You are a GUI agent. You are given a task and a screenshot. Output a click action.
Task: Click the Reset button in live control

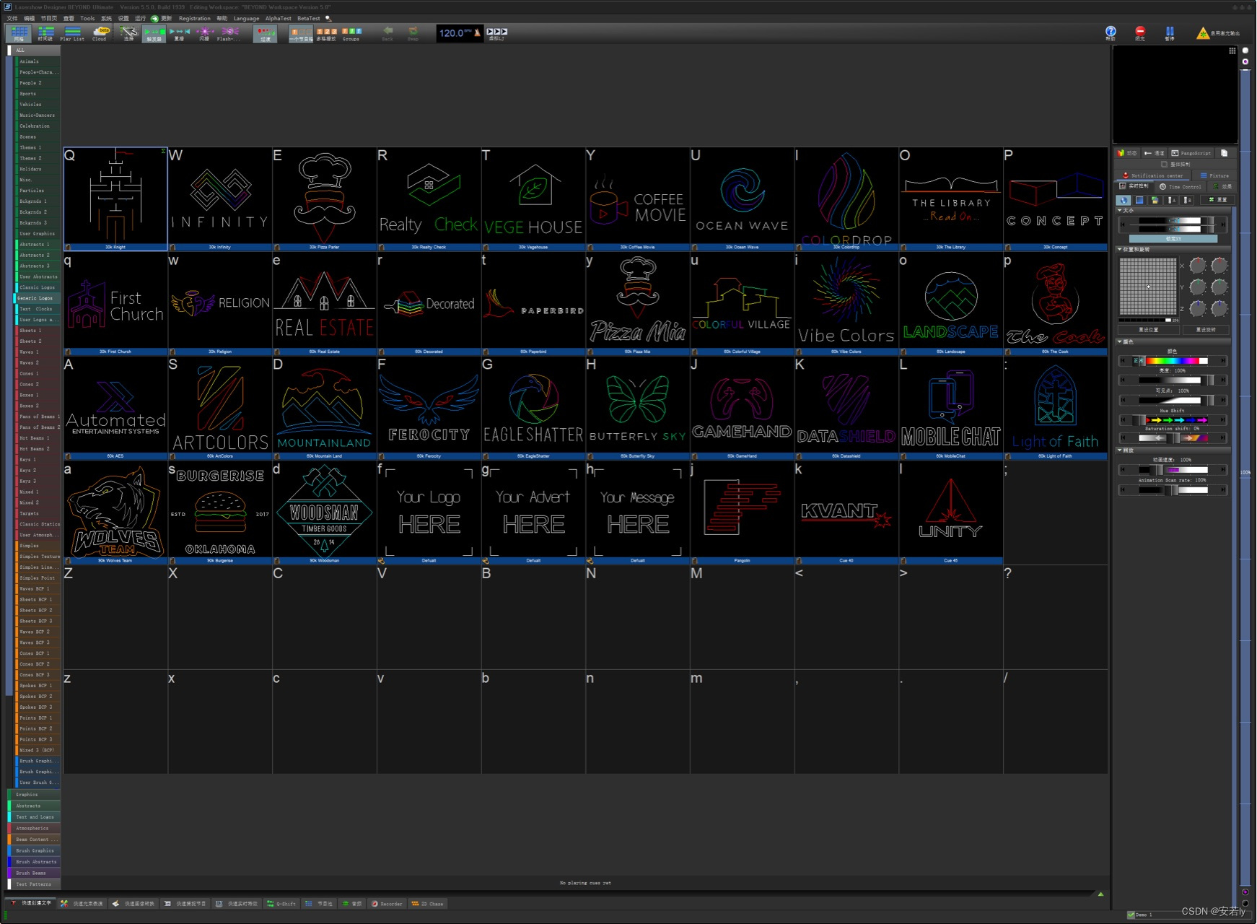(x=1217, y=200)
